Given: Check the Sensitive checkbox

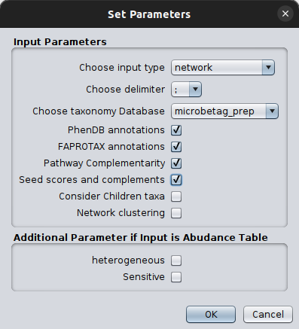Looking at the screenshot, I should coord(176,277).
